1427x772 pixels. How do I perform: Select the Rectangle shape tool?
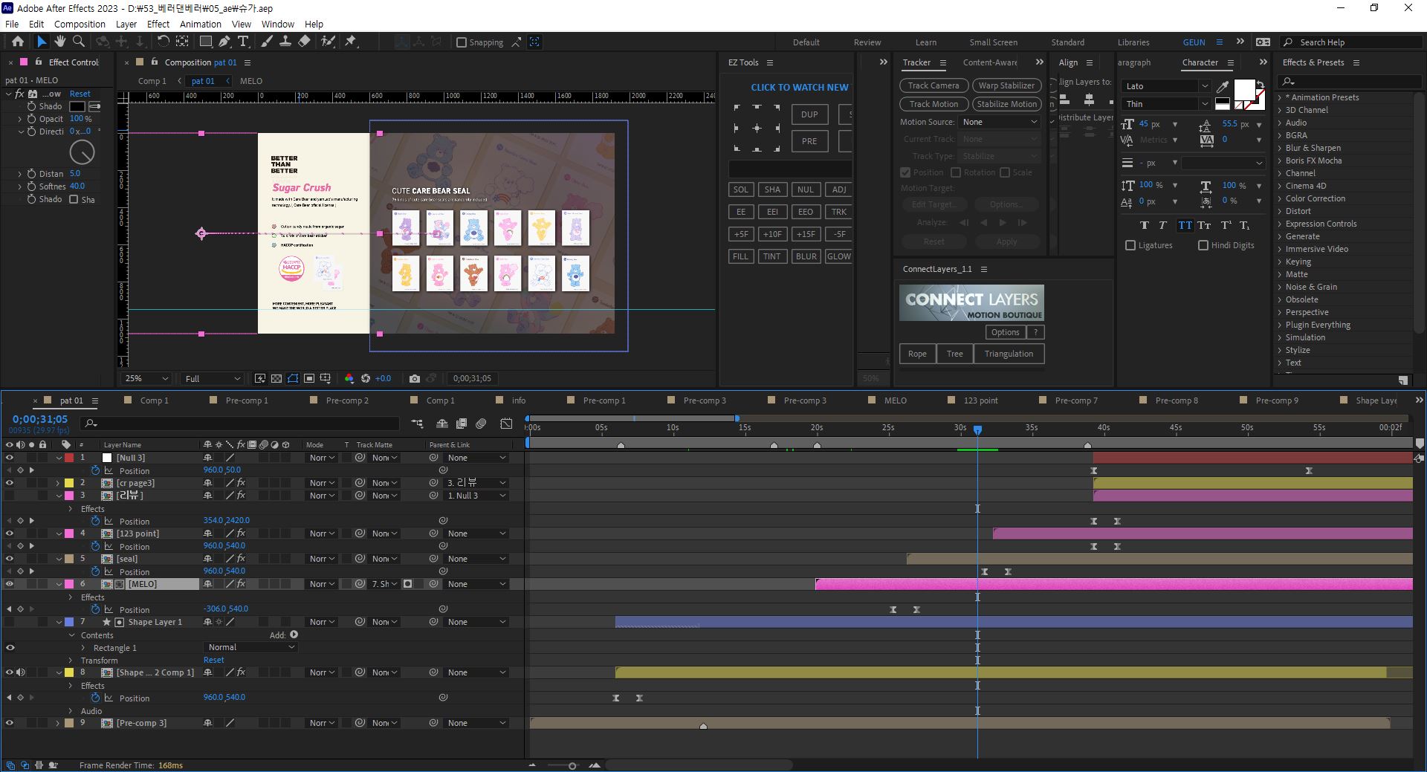pyautogui.click(x=206, y=42)
